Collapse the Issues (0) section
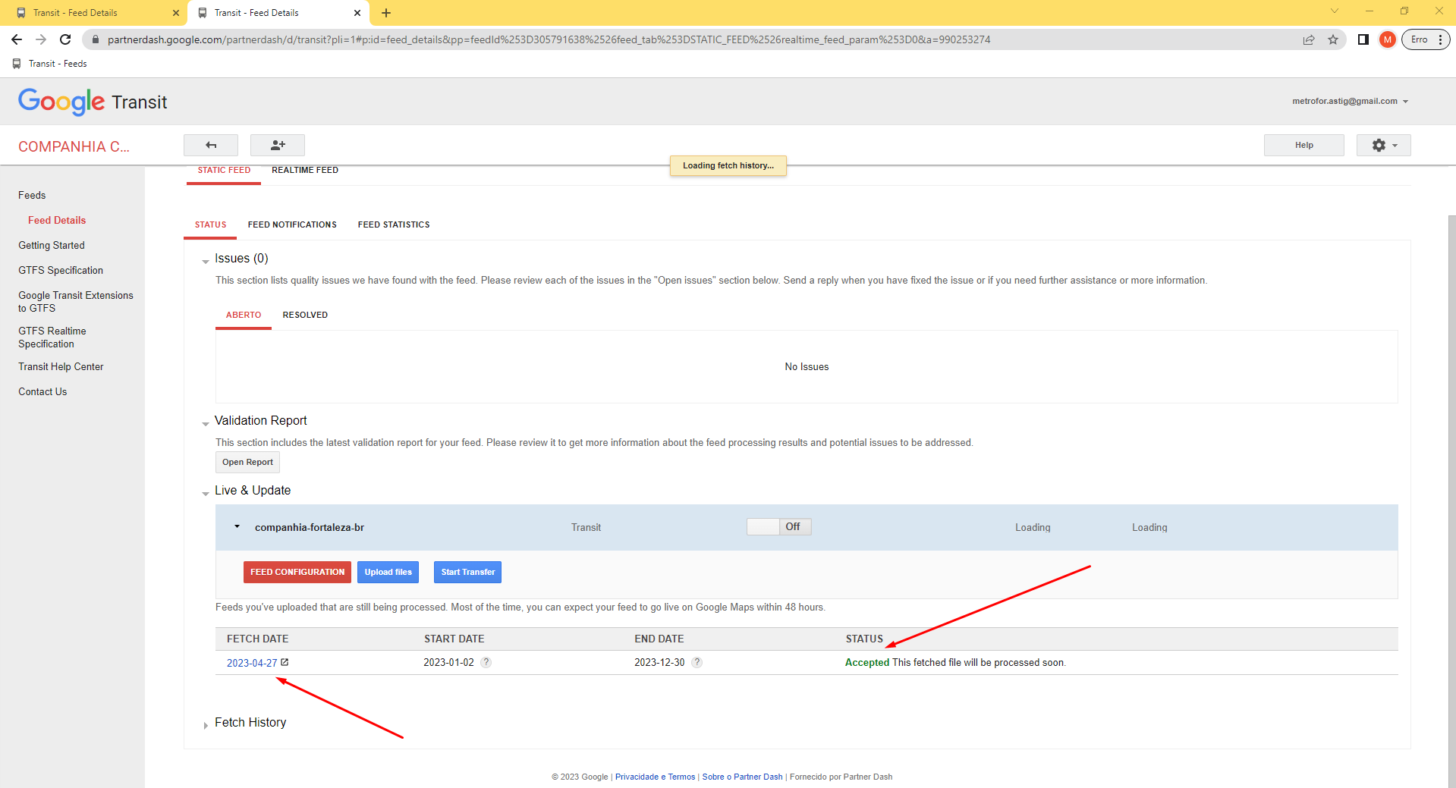1456x788 pixels. (x=206, y=261)
